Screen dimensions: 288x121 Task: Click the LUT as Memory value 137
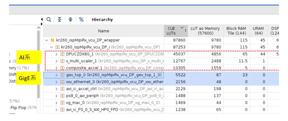click(217, 96)
